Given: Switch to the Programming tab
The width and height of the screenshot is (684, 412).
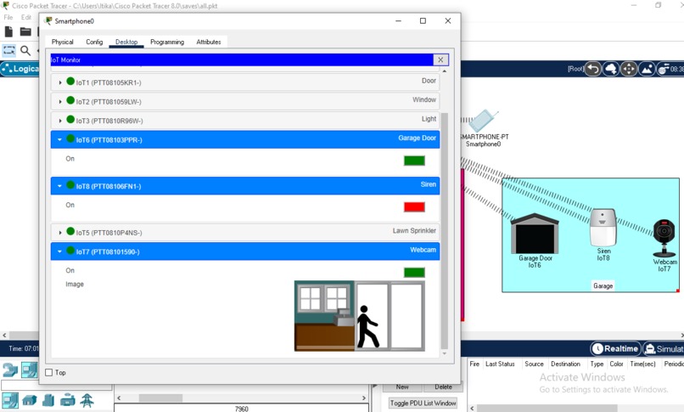Looking at the screenshot, I should click(x=167, y=42).
